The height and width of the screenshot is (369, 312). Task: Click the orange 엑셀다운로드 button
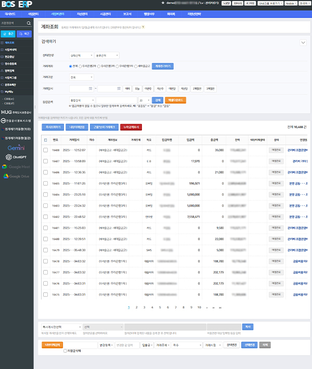coord(175,100)
